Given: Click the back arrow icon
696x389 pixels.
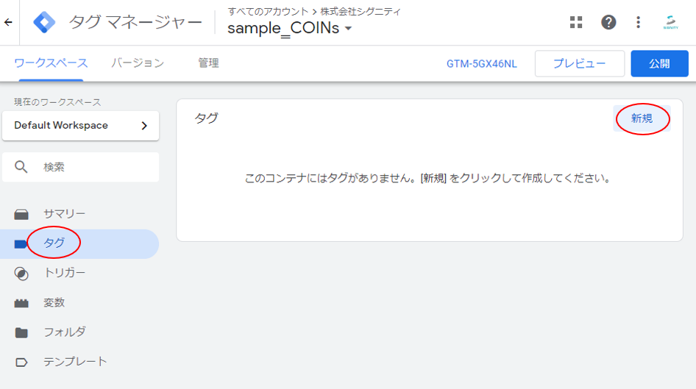Looking at the screenshot, I should click(8, 22).
